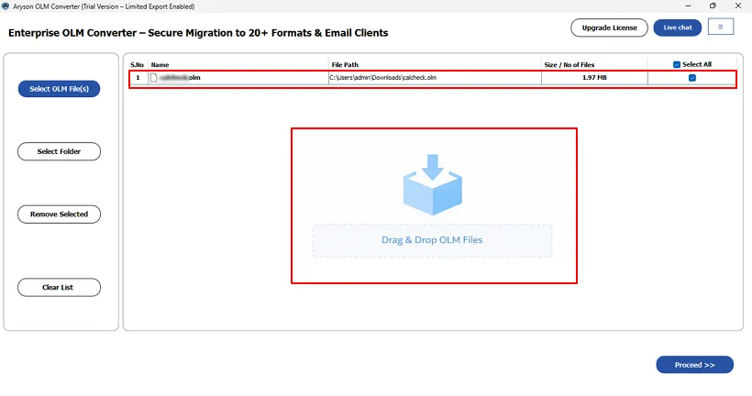The width and height of the screenshot is (752, 396).
Task: Click the Select OLM File(s) button
Action: 59,89
